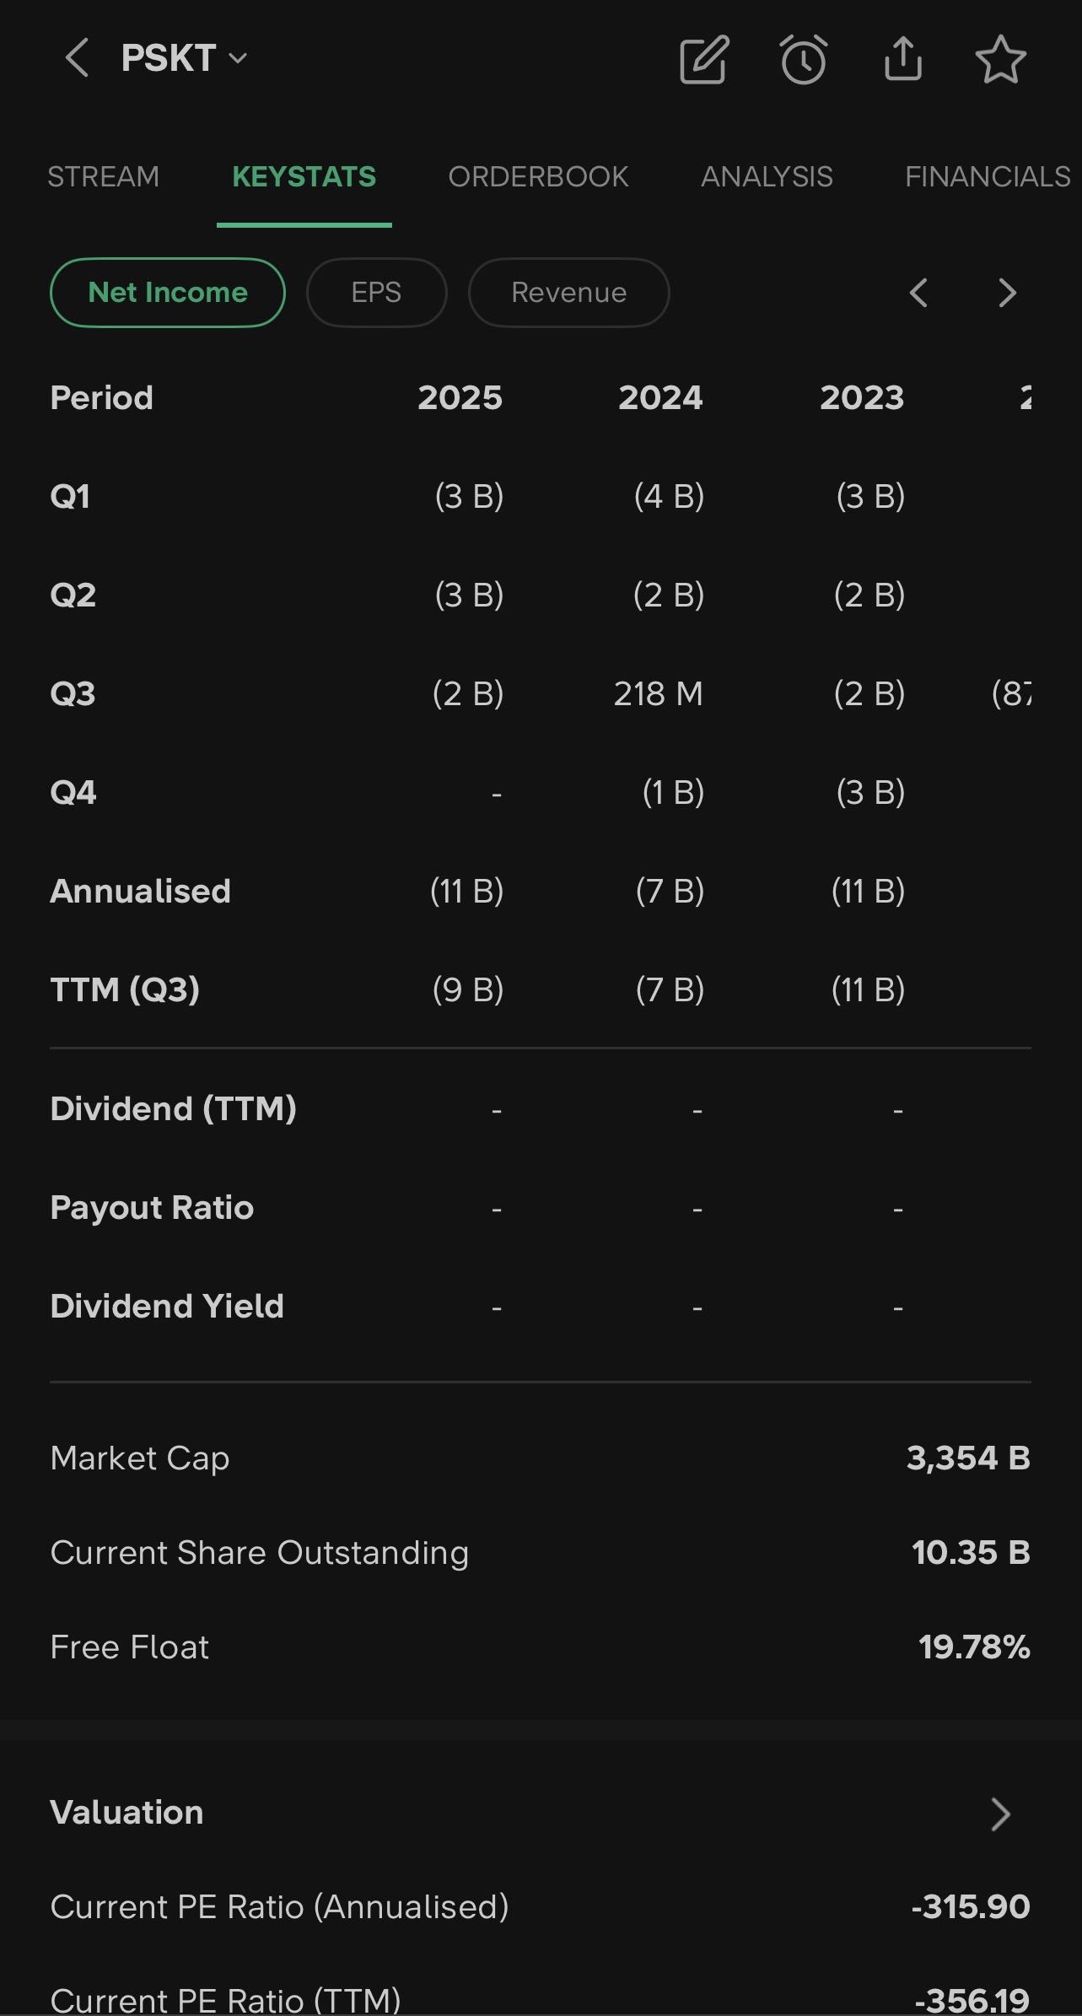Add PSKT to watchlist via star icon
This screenshot has width=1082, height=2016.
pos(1000,59)
